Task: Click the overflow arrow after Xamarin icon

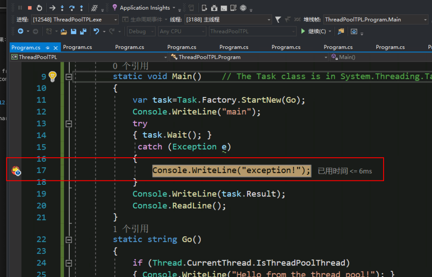Action: [251, 10]
